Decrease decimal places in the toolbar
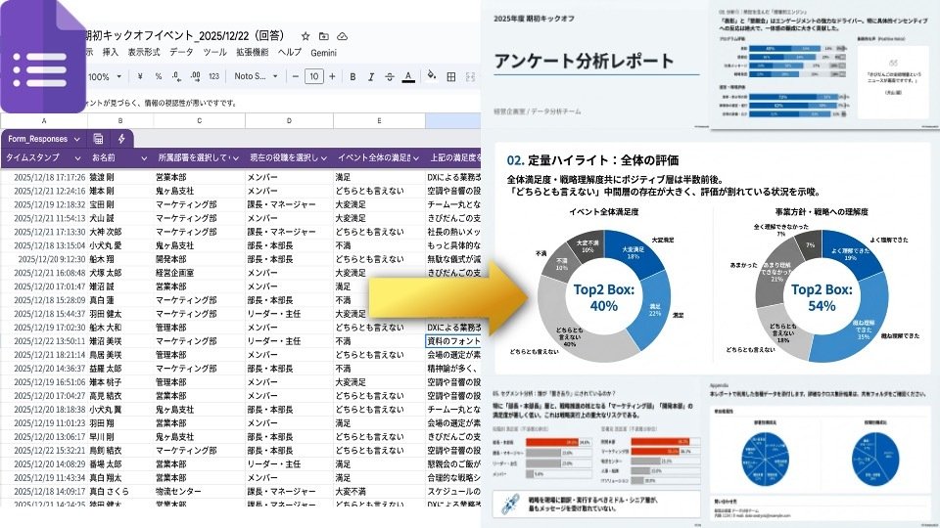Viewport: 940px width, 528px height. click(176, 76)
